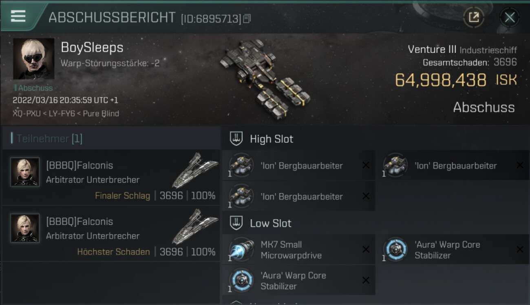Click the MK7 Small Microwarpdrive module icon
This screenshot has height=305, width=530.
241,249
